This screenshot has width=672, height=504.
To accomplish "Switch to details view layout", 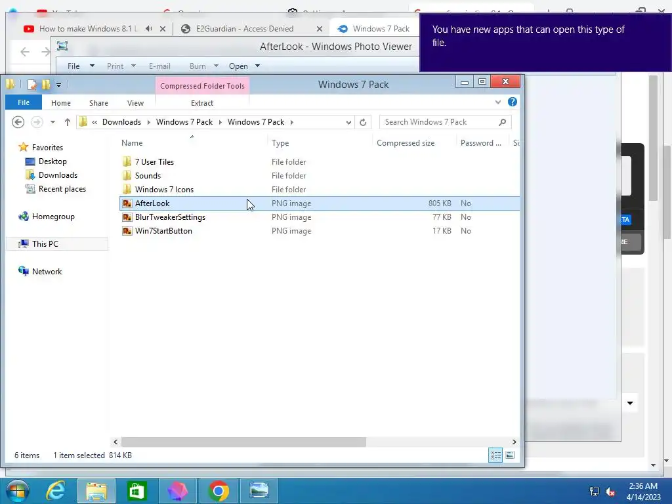I will [495, 455].
